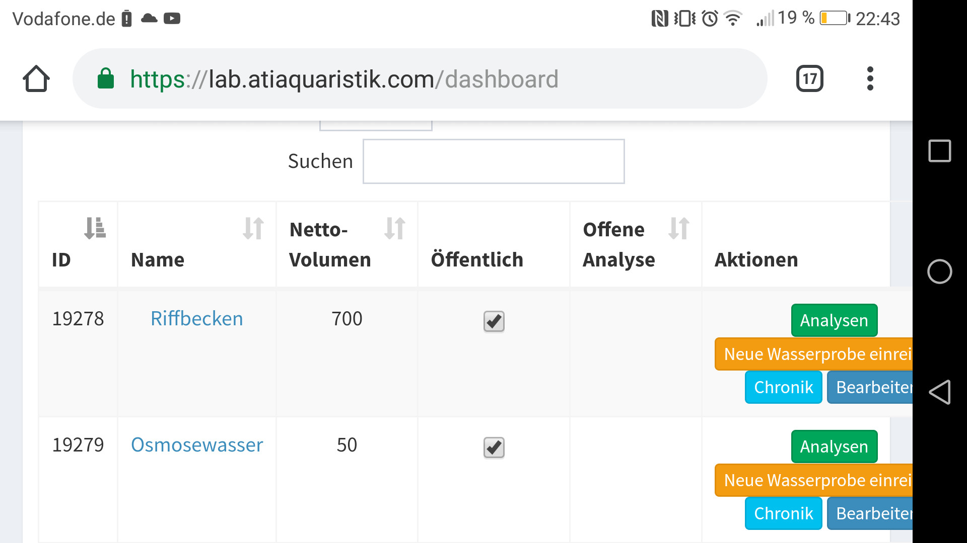Click the green padlock security icon

pos(106,79)
